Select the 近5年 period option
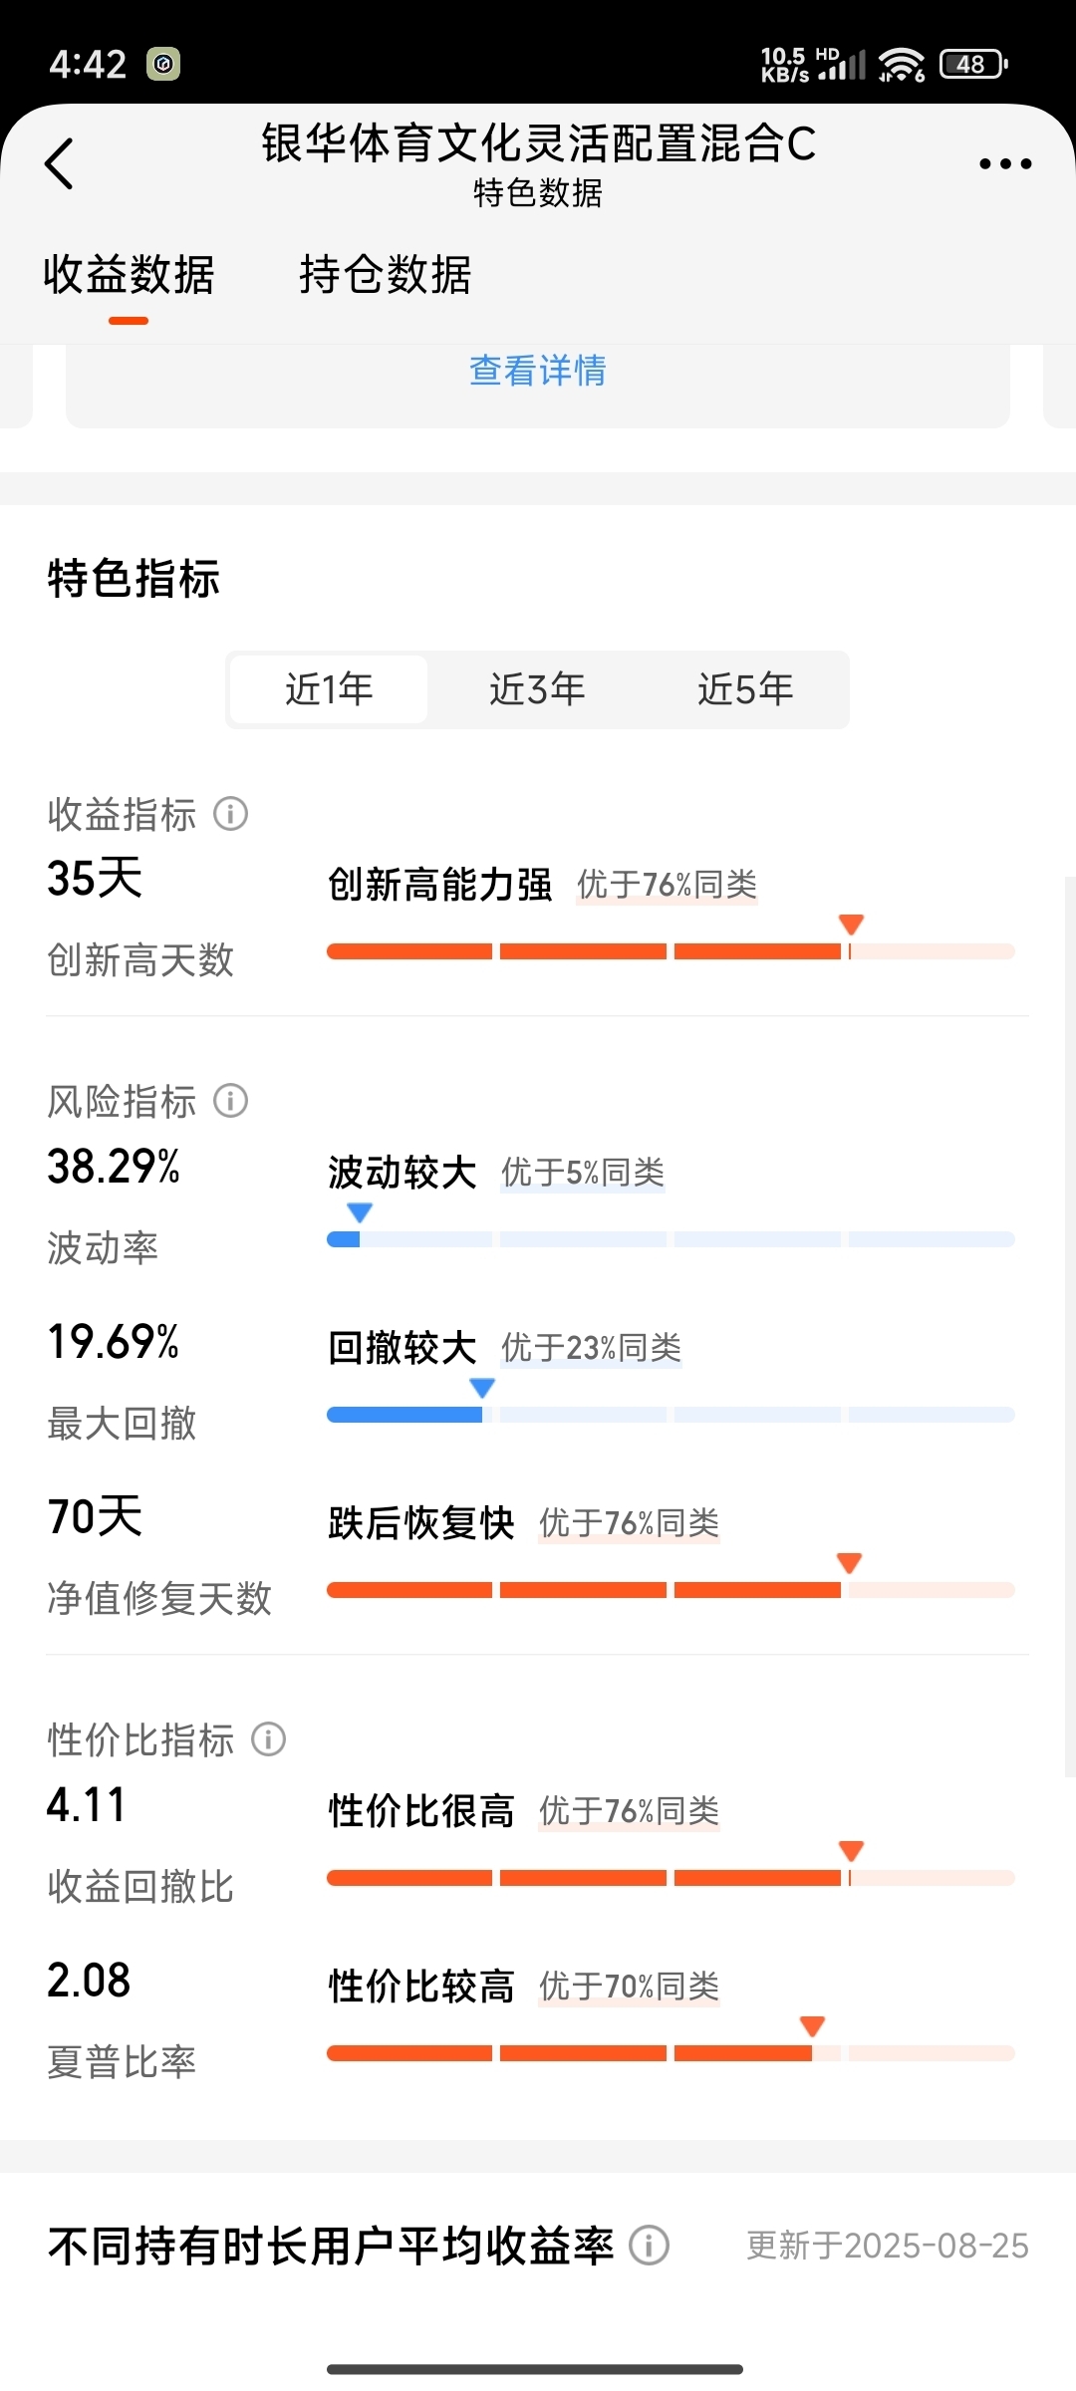 745,689
